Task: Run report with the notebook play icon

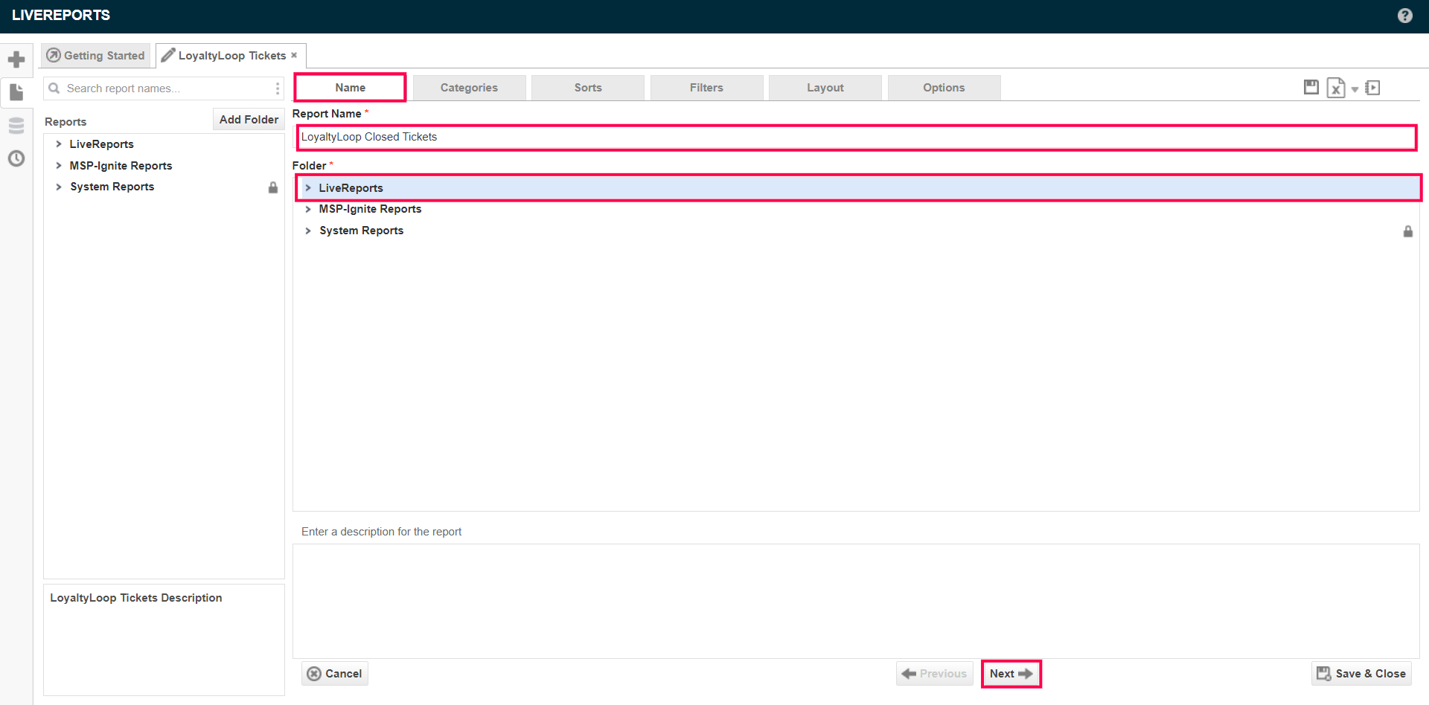Action: (x=1372, y=88)
